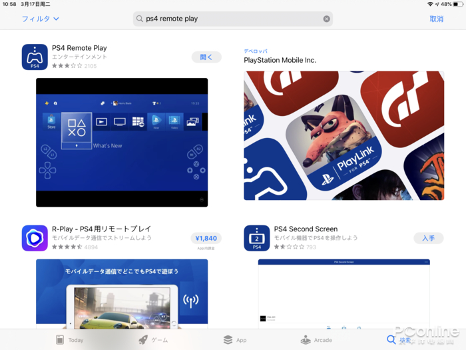Screen dimensions: 466x350
Task: Clear the search text with the X button
Action: click(x=326, y=19)
